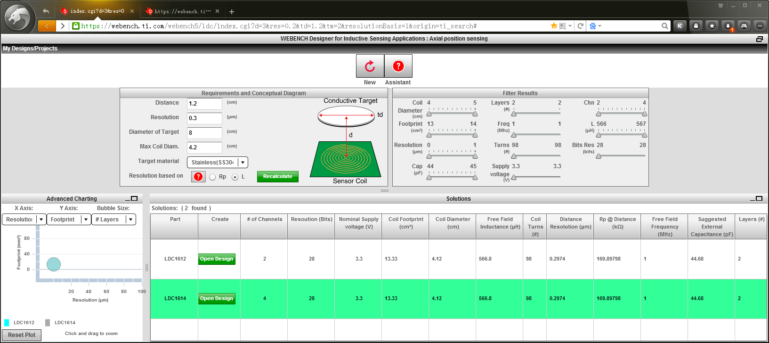This screenshot has width=769, height=343.
Task: Click the New design icon
Action: [x=370, y=66]
